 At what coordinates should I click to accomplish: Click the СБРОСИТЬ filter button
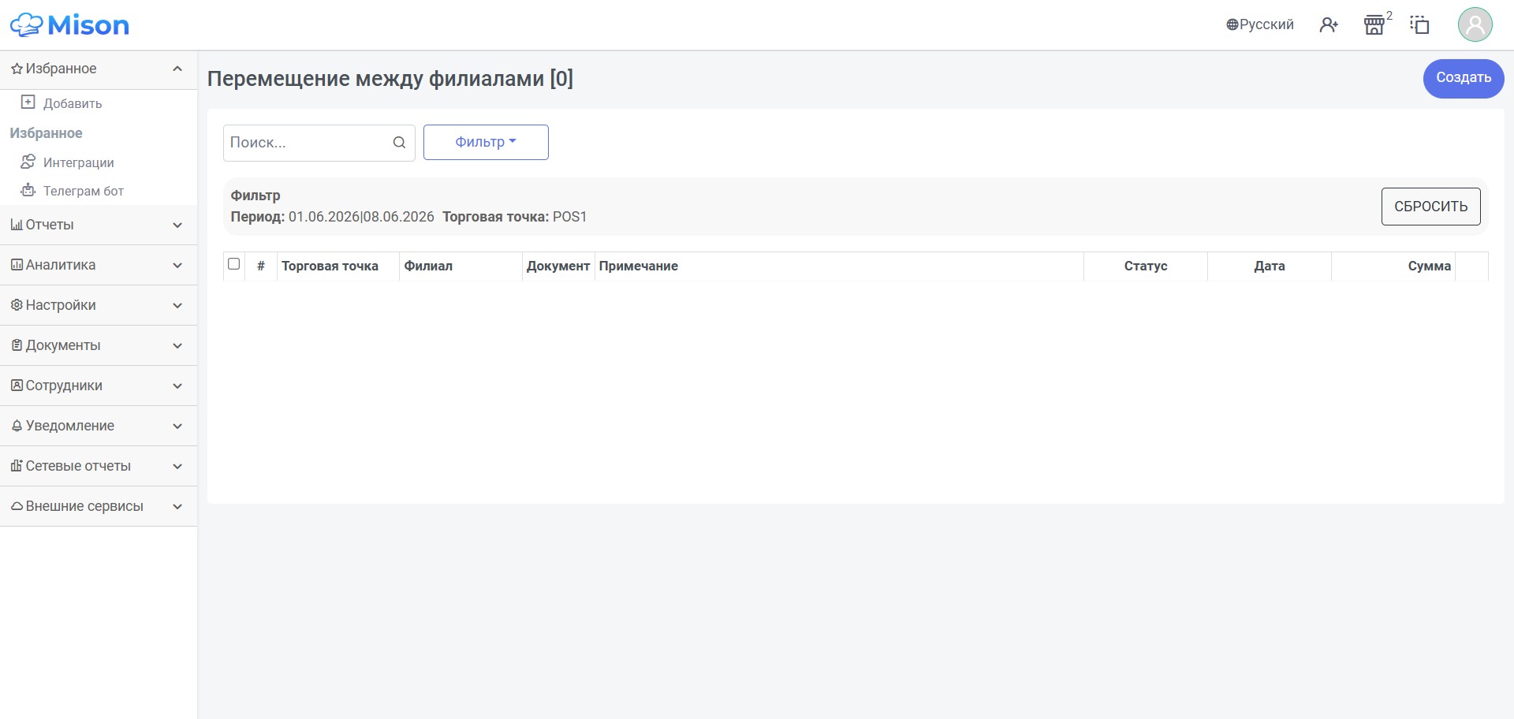click(1430, 207)
